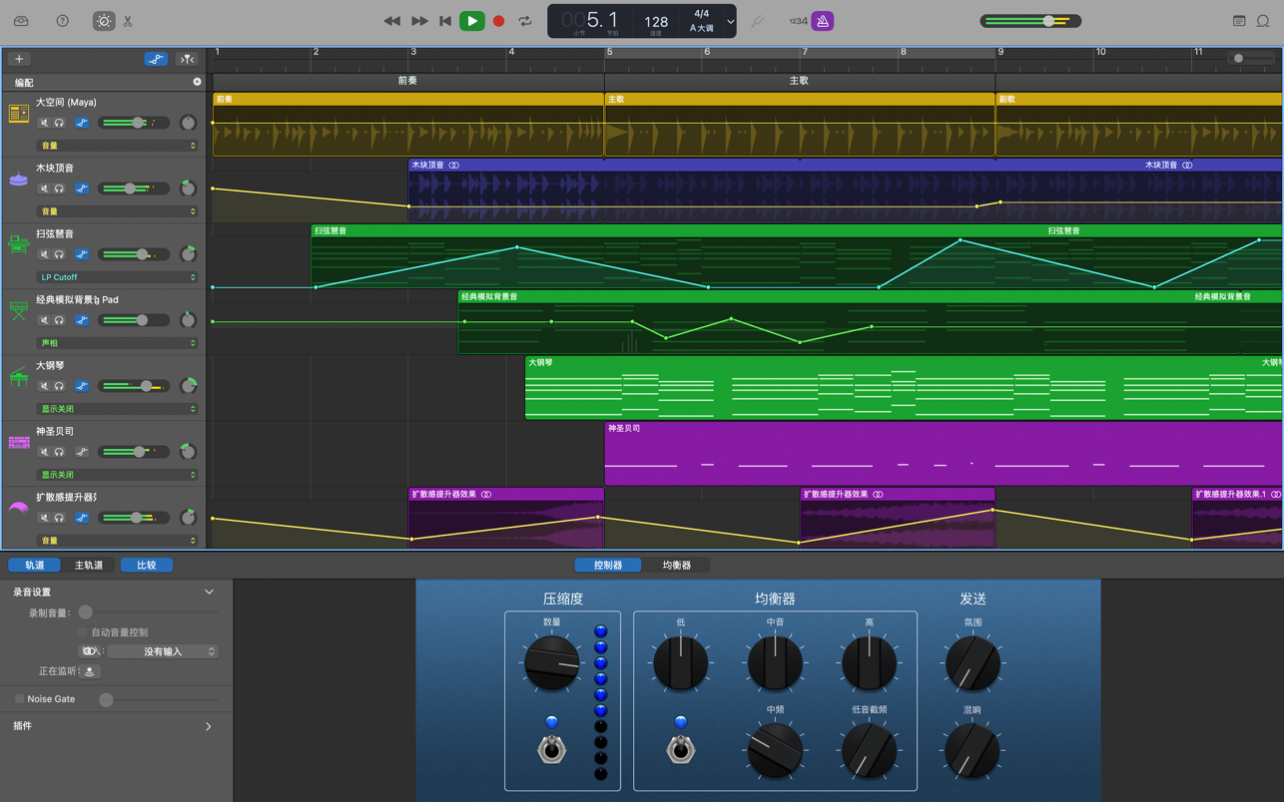The image size is (1284, 802).
Task: Switch to the 均衡器 tab
Action: tap(676, 565)
